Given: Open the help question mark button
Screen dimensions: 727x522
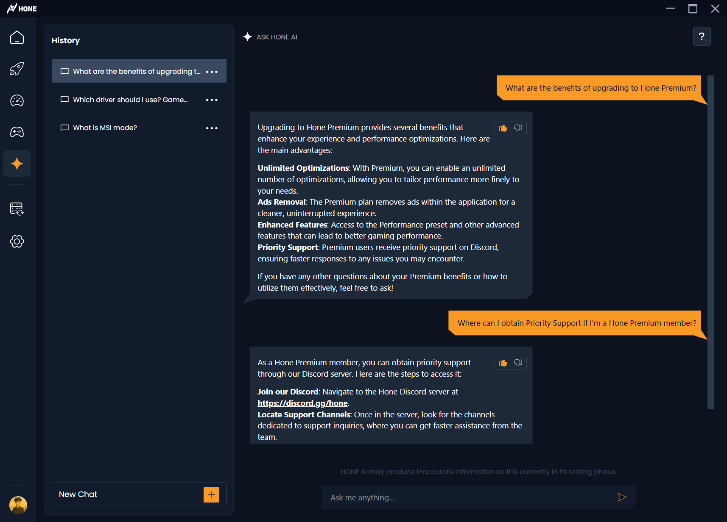Looking at the screenshot, I should tap(702, 37).
